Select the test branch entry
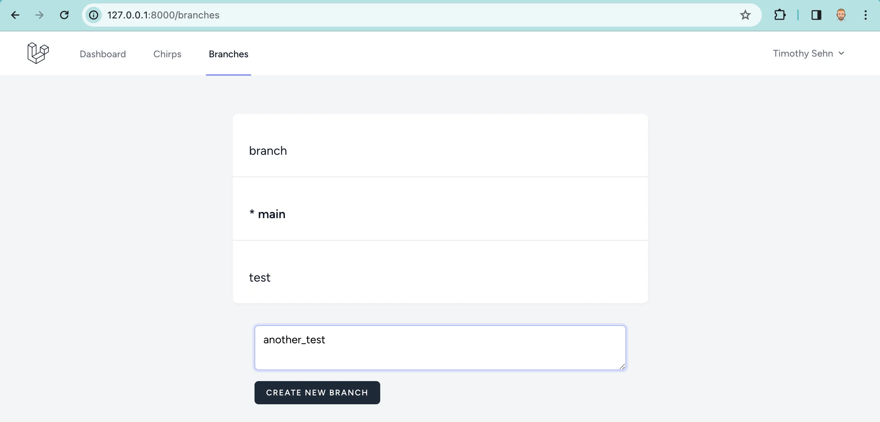This screenshot has width=880, height=422. coord(260,277)
